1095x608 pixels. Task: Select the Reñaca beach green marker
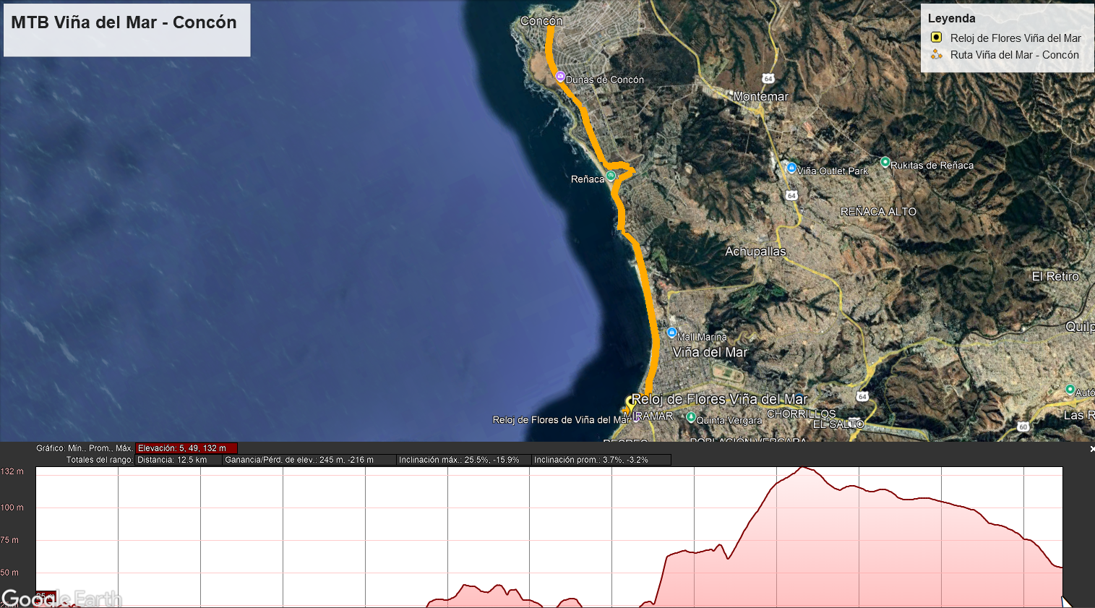tap(611, 176)
